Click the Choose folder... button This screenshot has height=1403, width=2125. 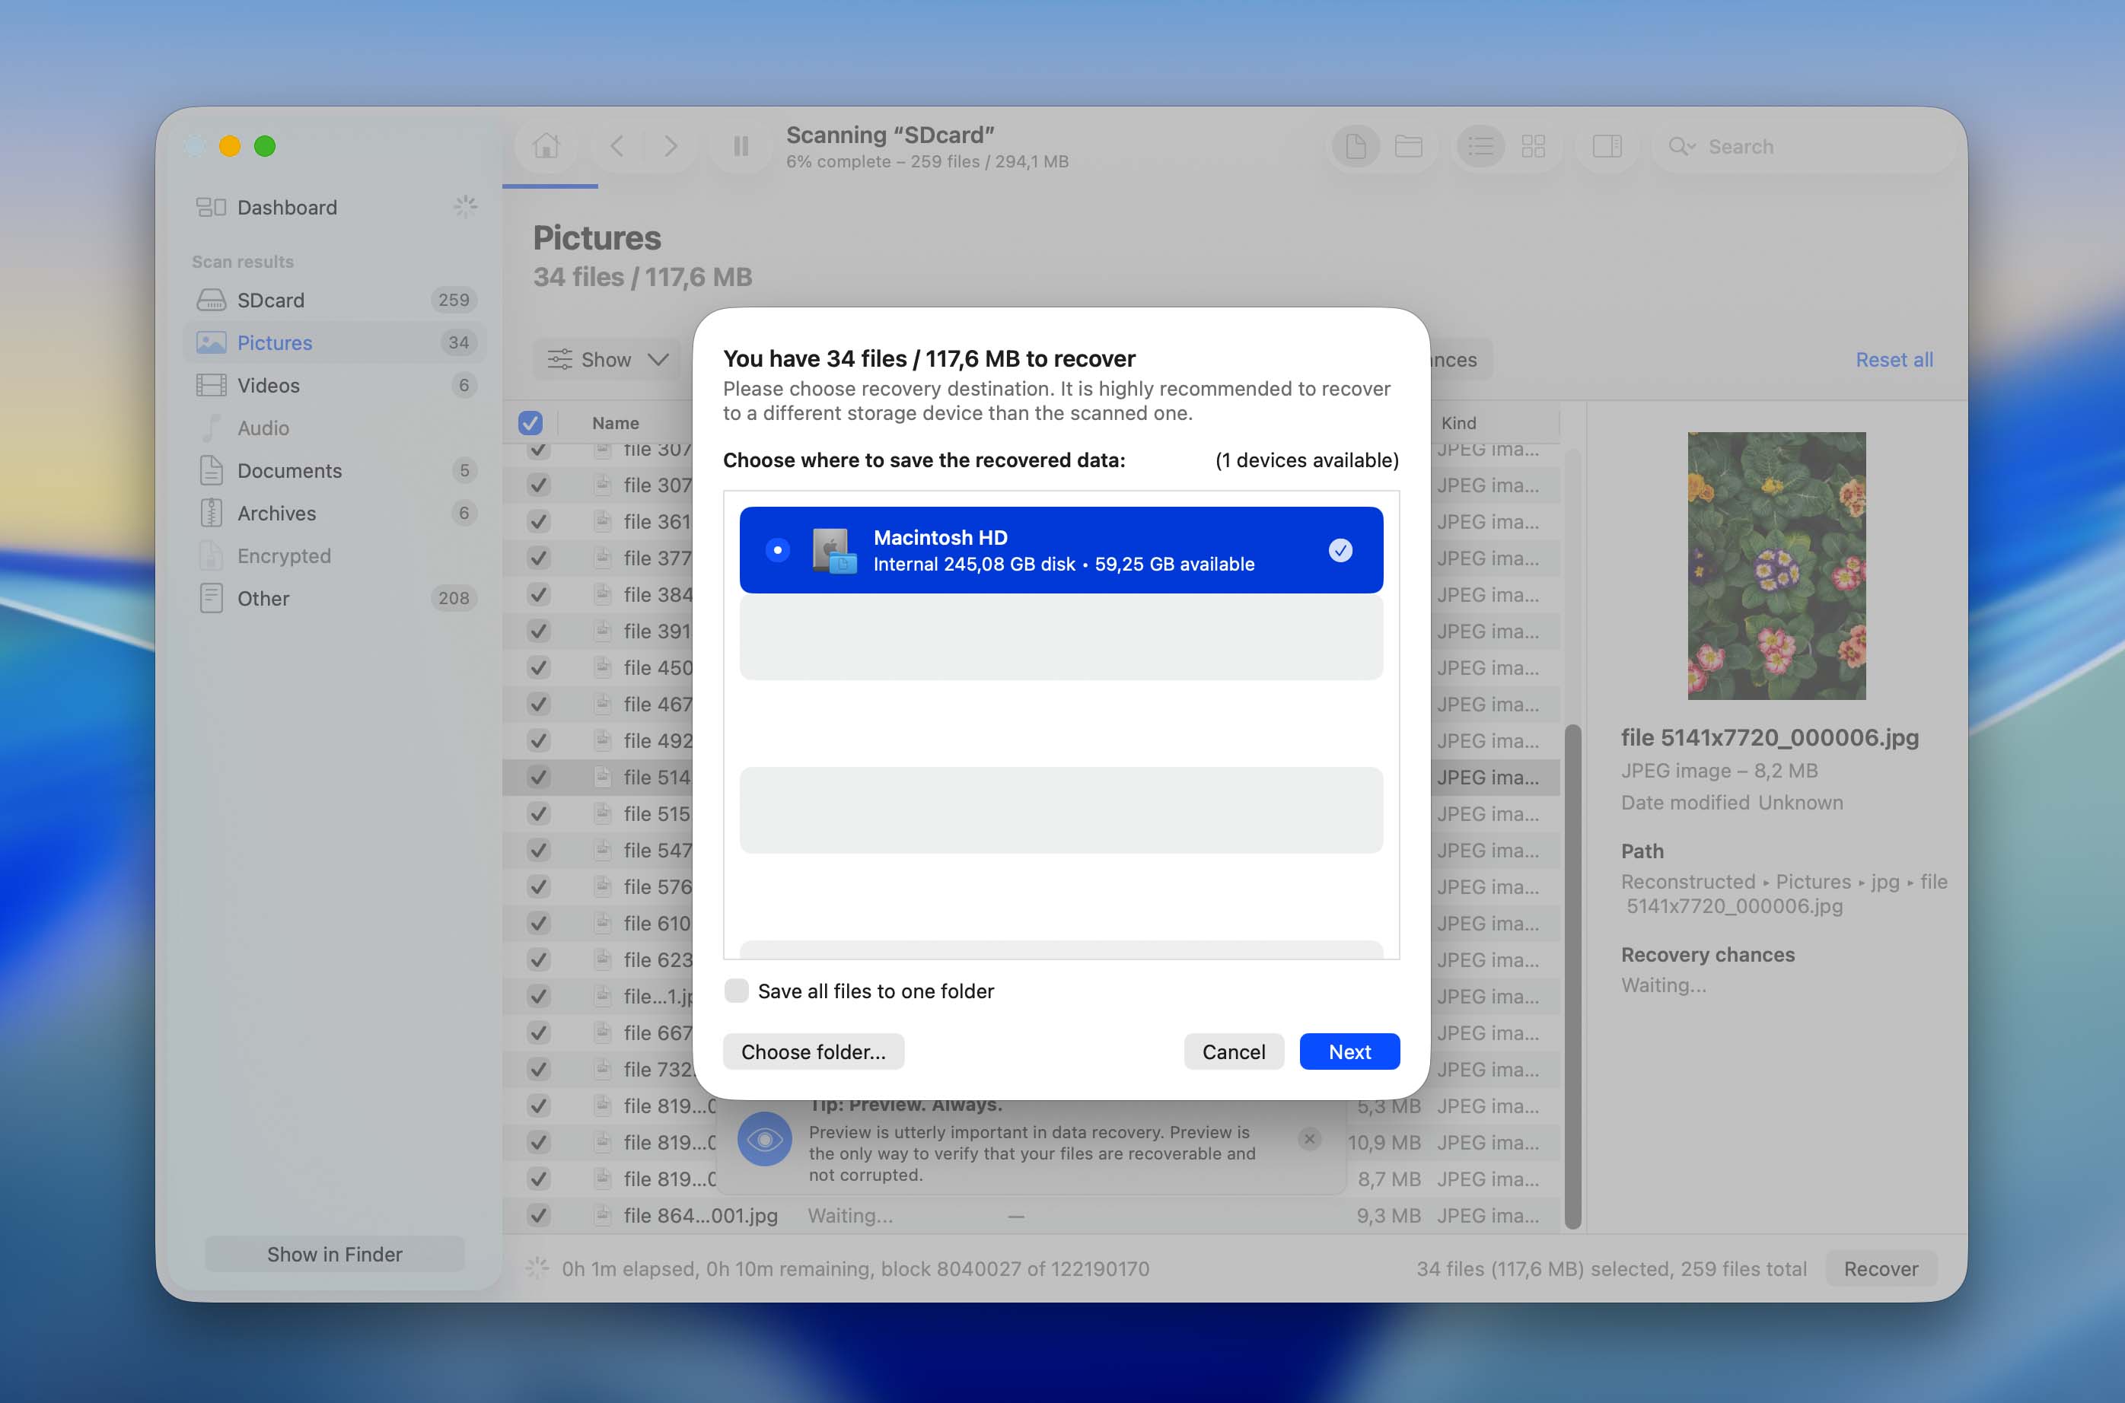pos(814,1051)
